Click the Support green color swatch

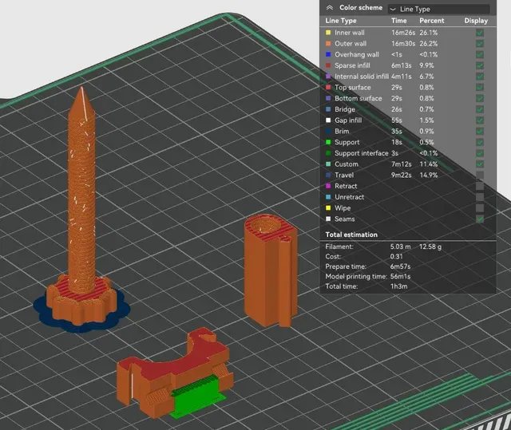click(328, 142)
